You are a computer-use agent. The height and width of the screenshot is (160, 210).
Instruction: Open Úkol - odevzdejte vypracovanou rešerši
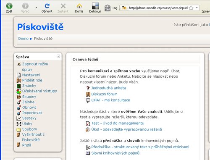[126, 129]
